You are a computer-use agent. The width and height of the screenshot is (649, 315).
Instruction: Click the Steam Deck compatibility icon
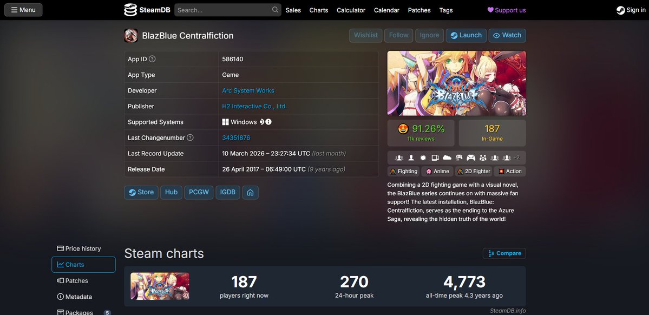tap(261, 122)
